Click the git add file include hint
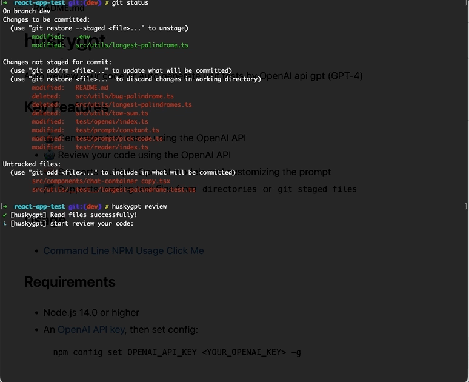 tap(123, 172)
